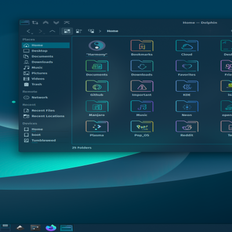
Task: Switch to Compact view mode
Action: (x=79, y=31)
